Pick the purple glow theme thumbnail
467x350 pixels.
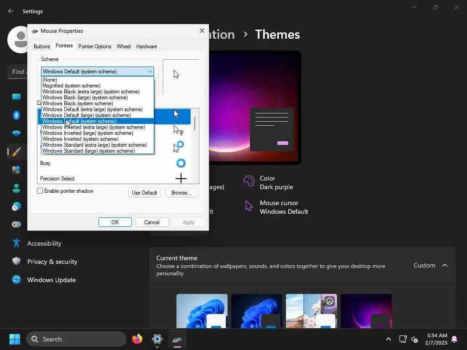(366, 311)
